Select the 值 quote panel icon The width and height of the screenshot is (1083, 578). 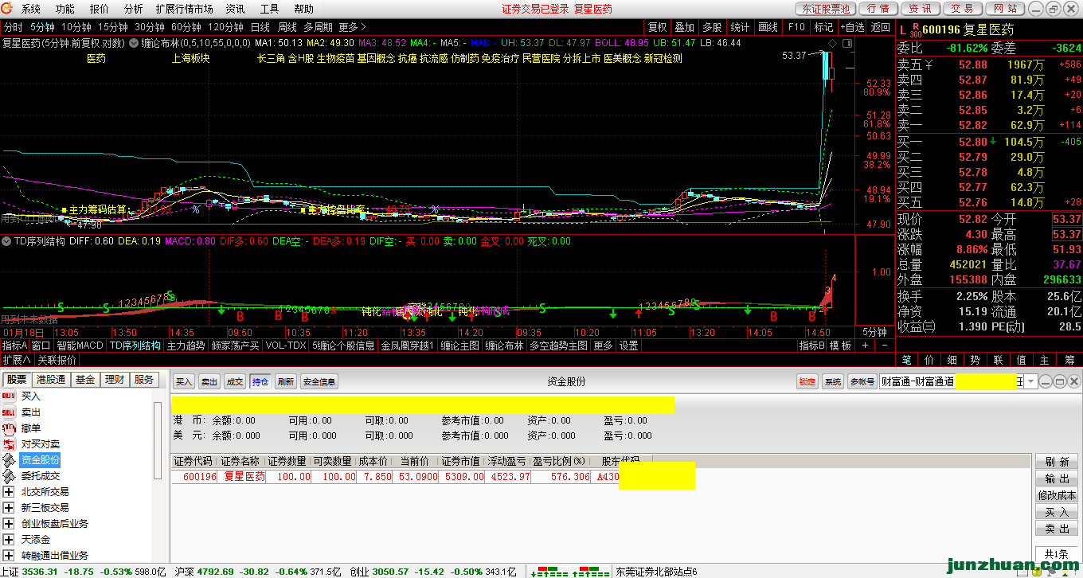(1022, 360)
